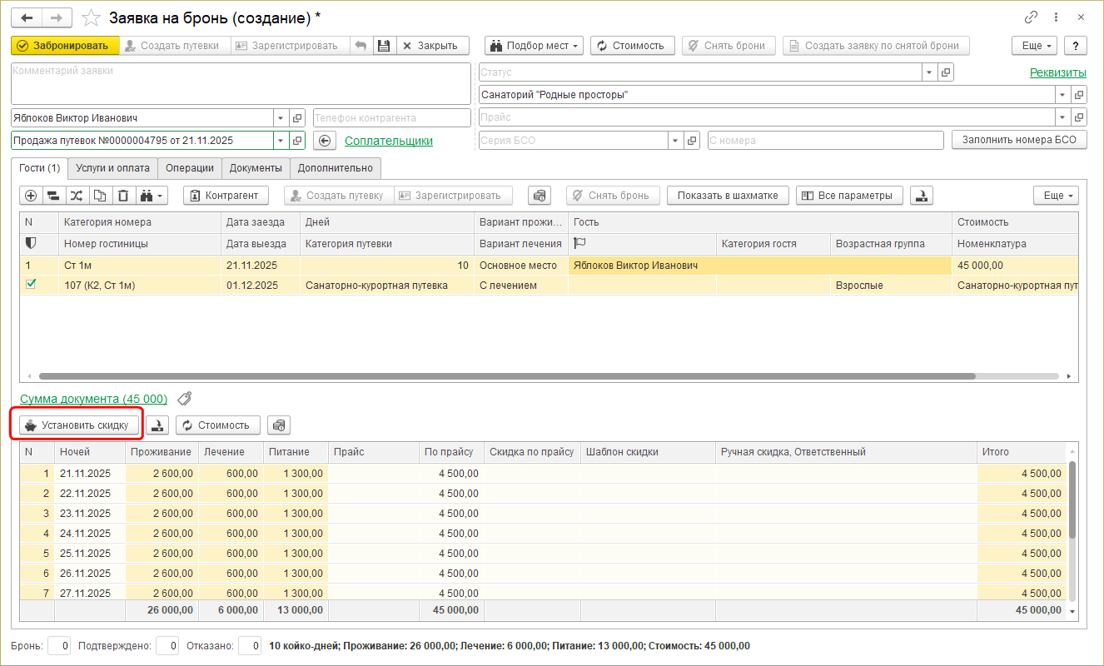Click the floppy disk save icon
Screen dimensions: 1104x666
pyautogui.click(x=384, y=46)
